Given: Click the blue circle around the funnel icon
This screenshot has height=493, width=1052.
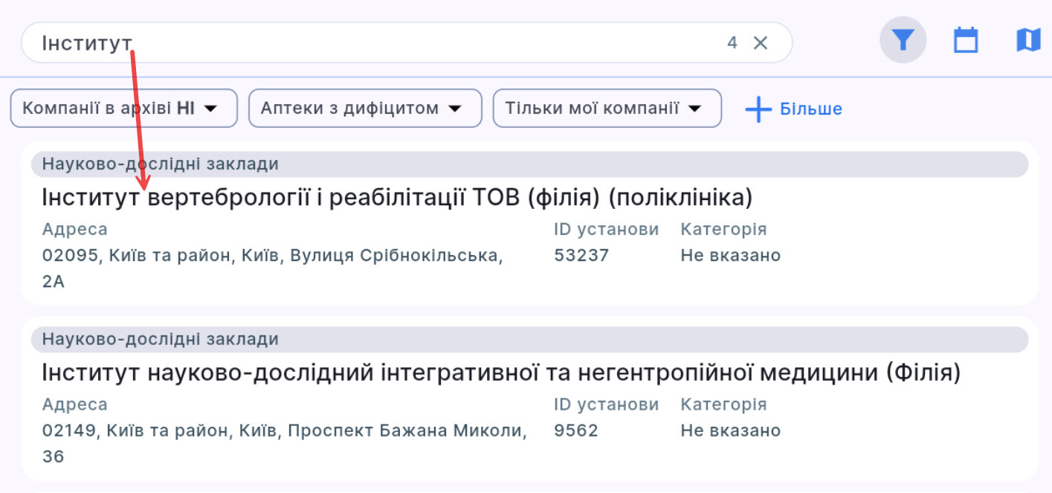Looking at the screenshot, I should coord(902,39).
